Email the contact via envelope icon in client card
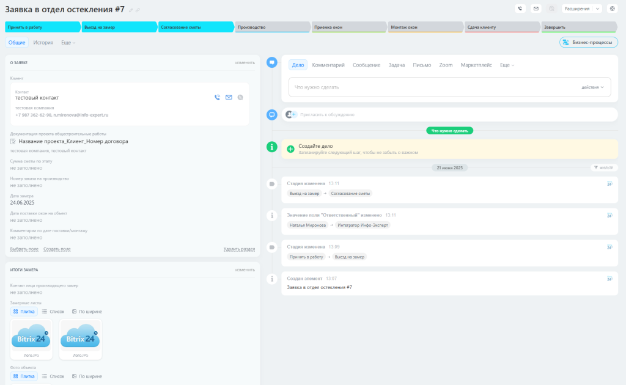The height and width of the screenshot is (385, 626). click(x=229, y=97)
